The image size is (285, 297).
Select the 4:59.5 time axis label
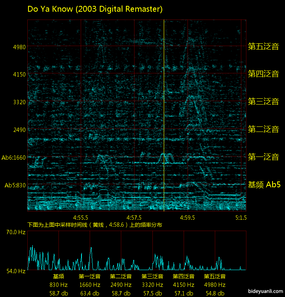[188, 217]
